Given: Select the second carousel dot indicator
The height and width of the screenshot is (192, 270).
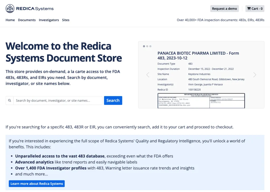Looking at the screenshot, I should [147, 46].
